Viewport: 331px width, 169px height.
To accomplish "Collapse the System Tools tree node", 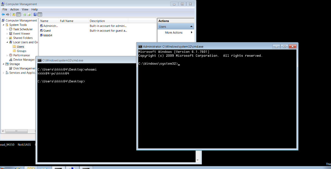I will [4, 25].
